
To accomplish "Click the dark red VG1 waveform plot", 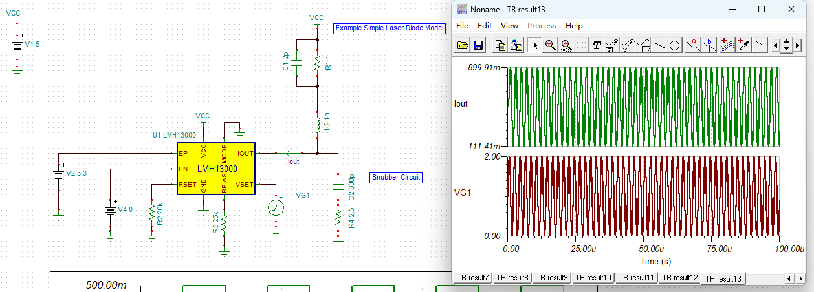I will click(x=644, y=196).
